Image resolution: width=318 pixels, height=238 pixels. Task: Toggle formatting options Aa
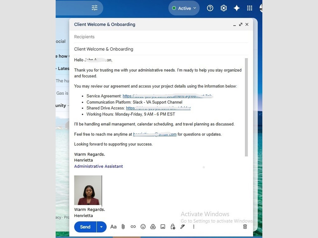click(114, 227)
